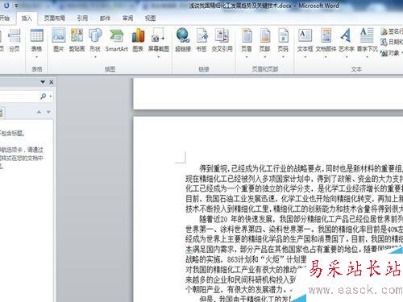Image resolution: width=403 pixels, height=302 pixels.
Task: Switch to the View (视图) tab
Action: point(150,18)
